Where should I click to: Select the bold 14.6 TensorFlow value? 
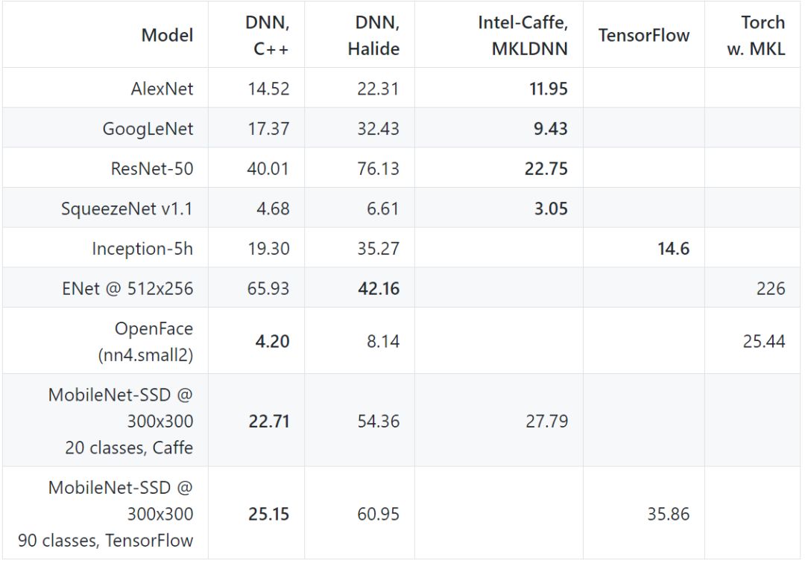(x=673, y=249)
